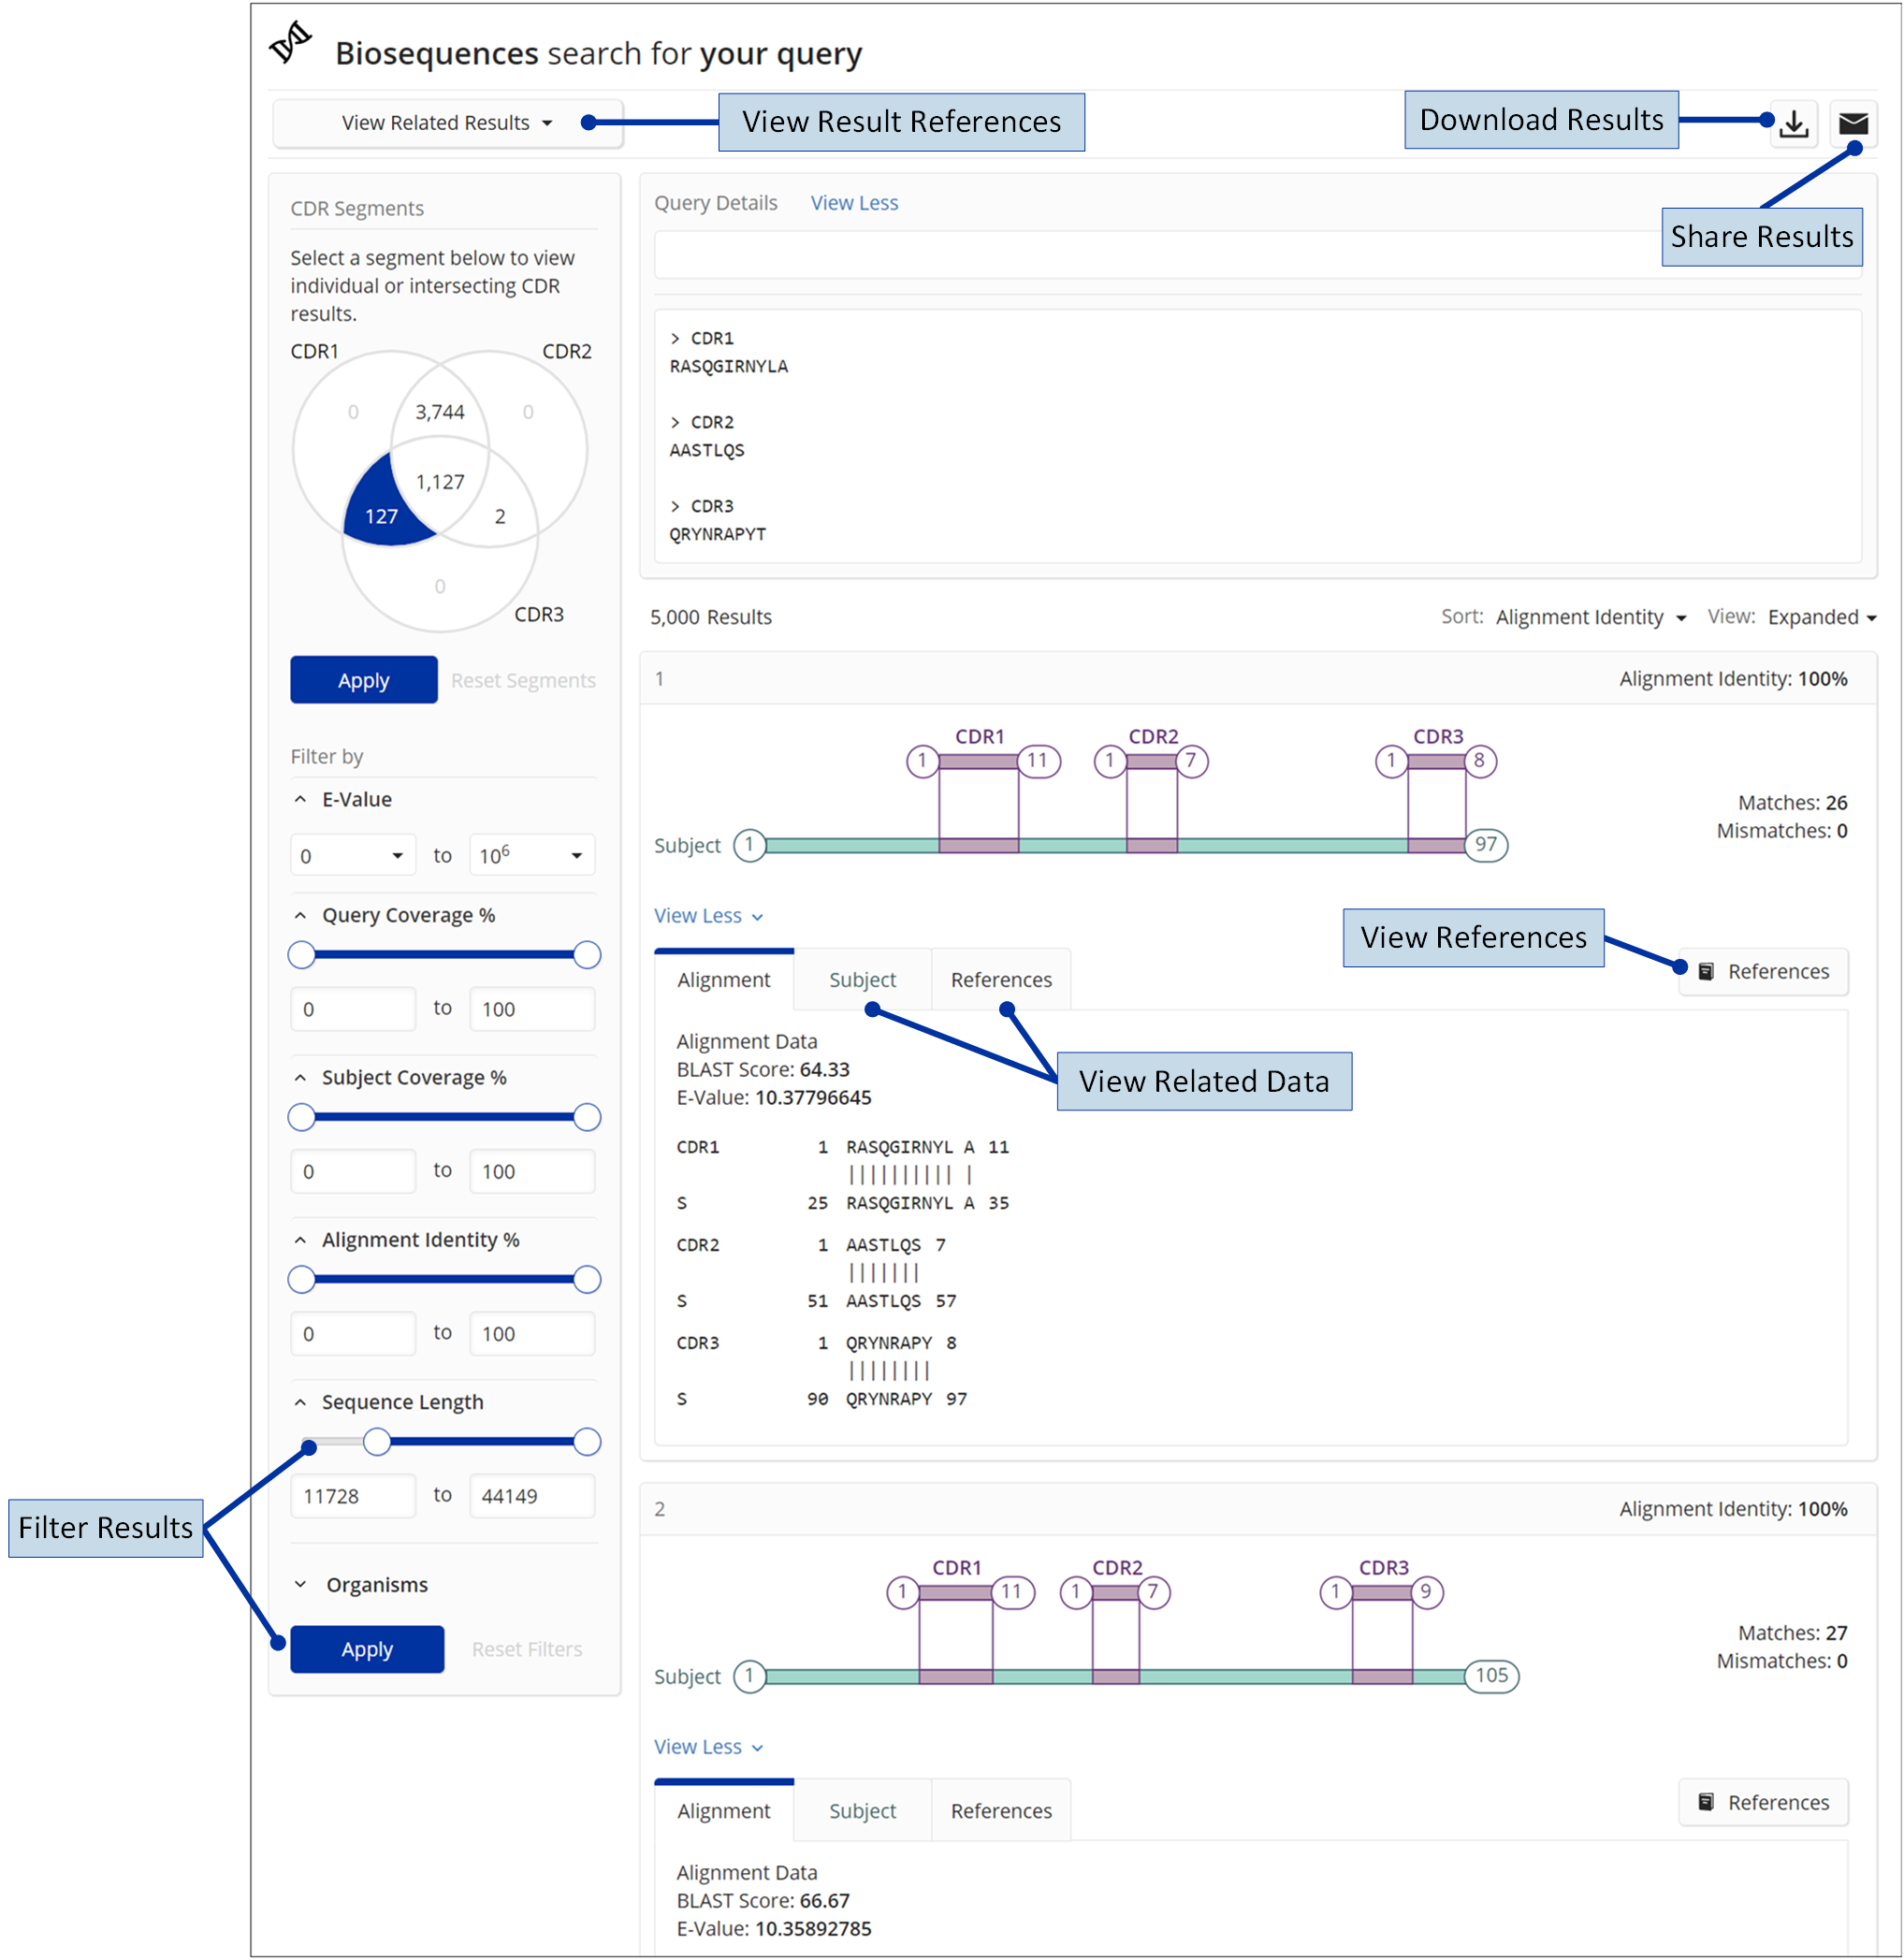Viewport: 1904px width, 1960px height.
Task: Click the Query Coverage maximum input field
Action: 532,1009
